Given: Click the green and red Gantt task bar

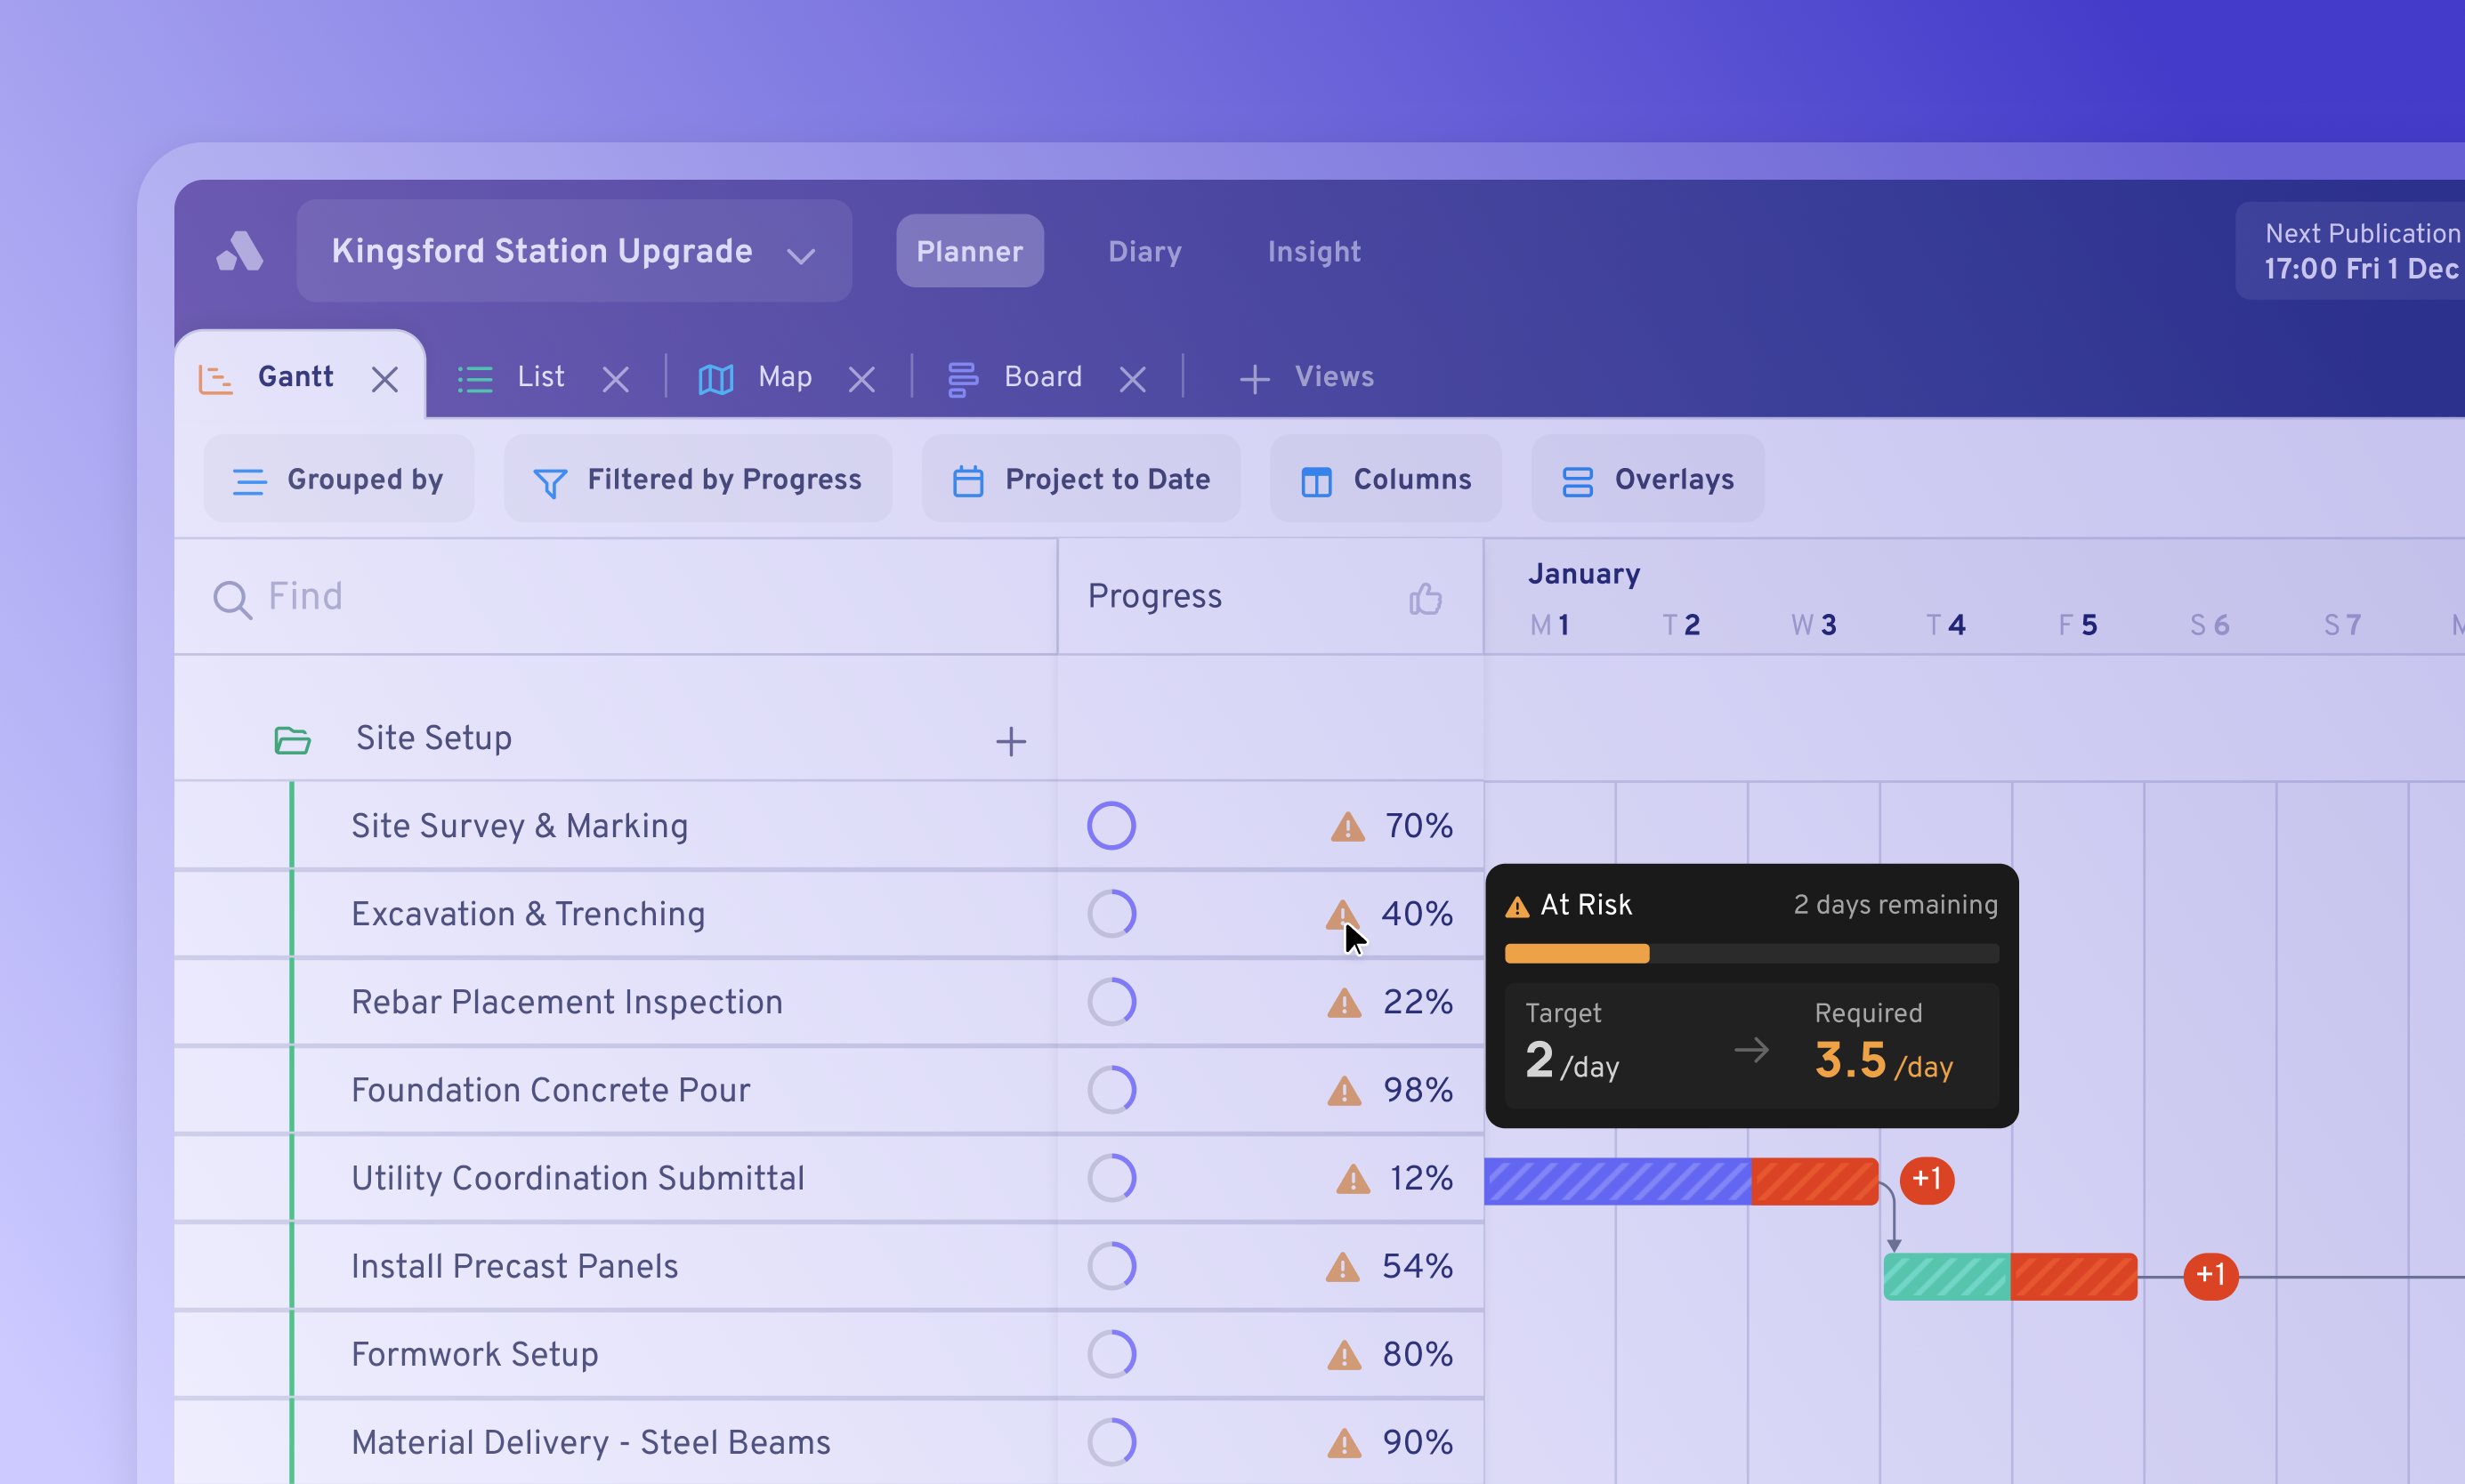Looking at the screenshot, I should pyautogui.click(x=2010, y=1277).
